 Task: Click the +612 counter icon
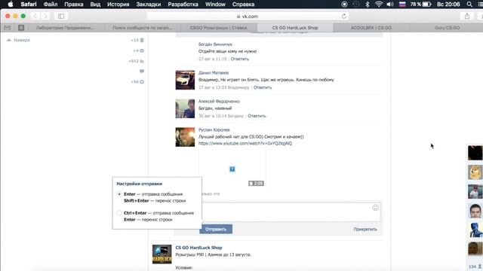(142, 61)
